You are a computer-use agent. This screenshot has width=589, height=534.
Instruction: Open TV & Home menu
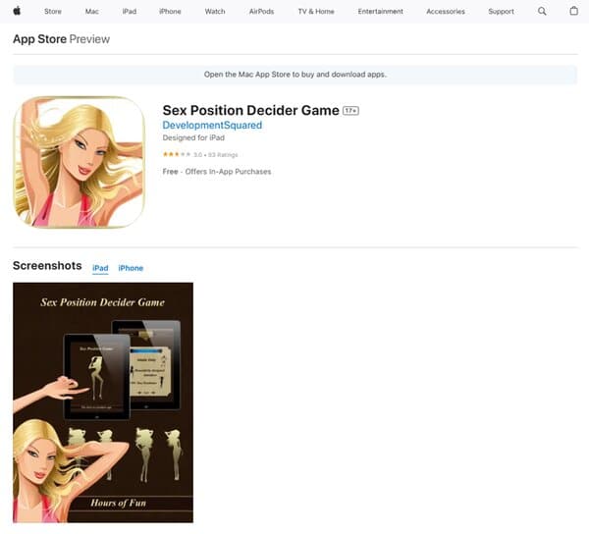(x=316, y=12)
